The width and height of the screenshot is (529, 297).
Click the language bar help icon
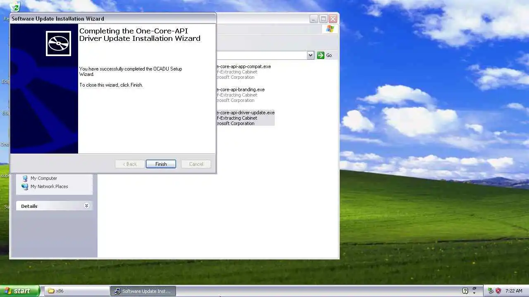click(465, 291)
